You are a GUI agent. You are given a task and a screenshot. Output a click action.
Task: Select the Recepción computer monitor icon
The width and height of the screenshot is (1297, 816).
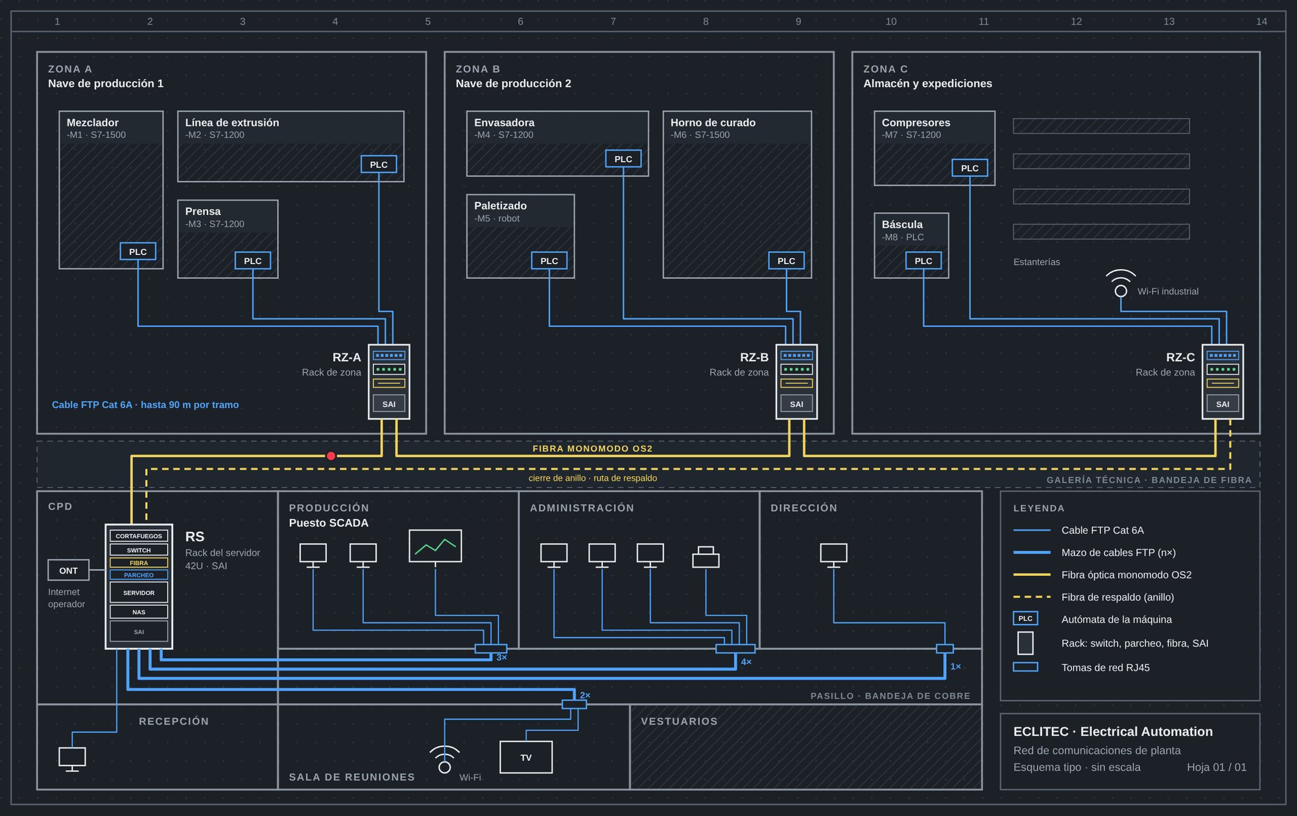(x=72, y=760)
